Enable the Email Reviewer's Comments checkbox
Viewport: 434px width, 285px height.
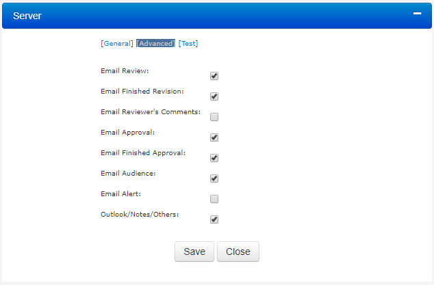point(214,117)
